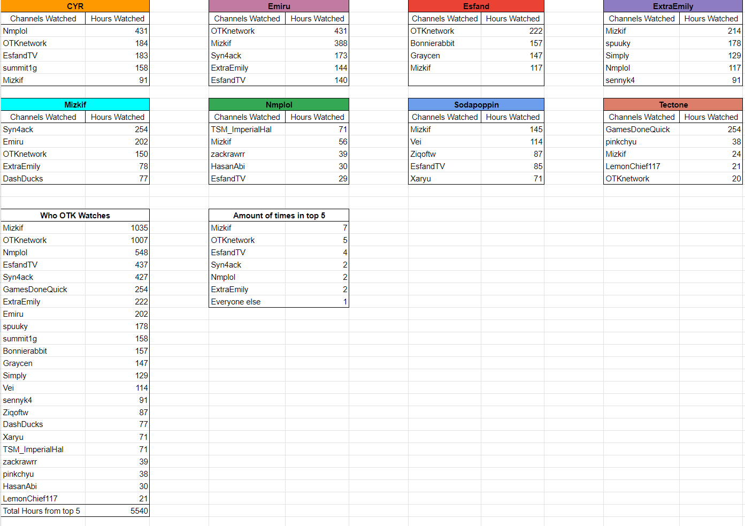The width and height of the screenshot is (745, 526).
Task: Select the Bonnierabbit row in OTK Watches list
Action: pos(75,350)
